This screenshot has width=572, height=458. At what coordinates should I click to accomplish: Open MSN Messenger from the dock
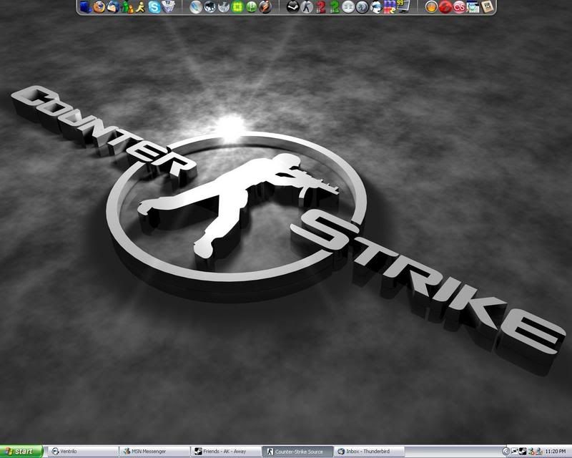[127, 7]
